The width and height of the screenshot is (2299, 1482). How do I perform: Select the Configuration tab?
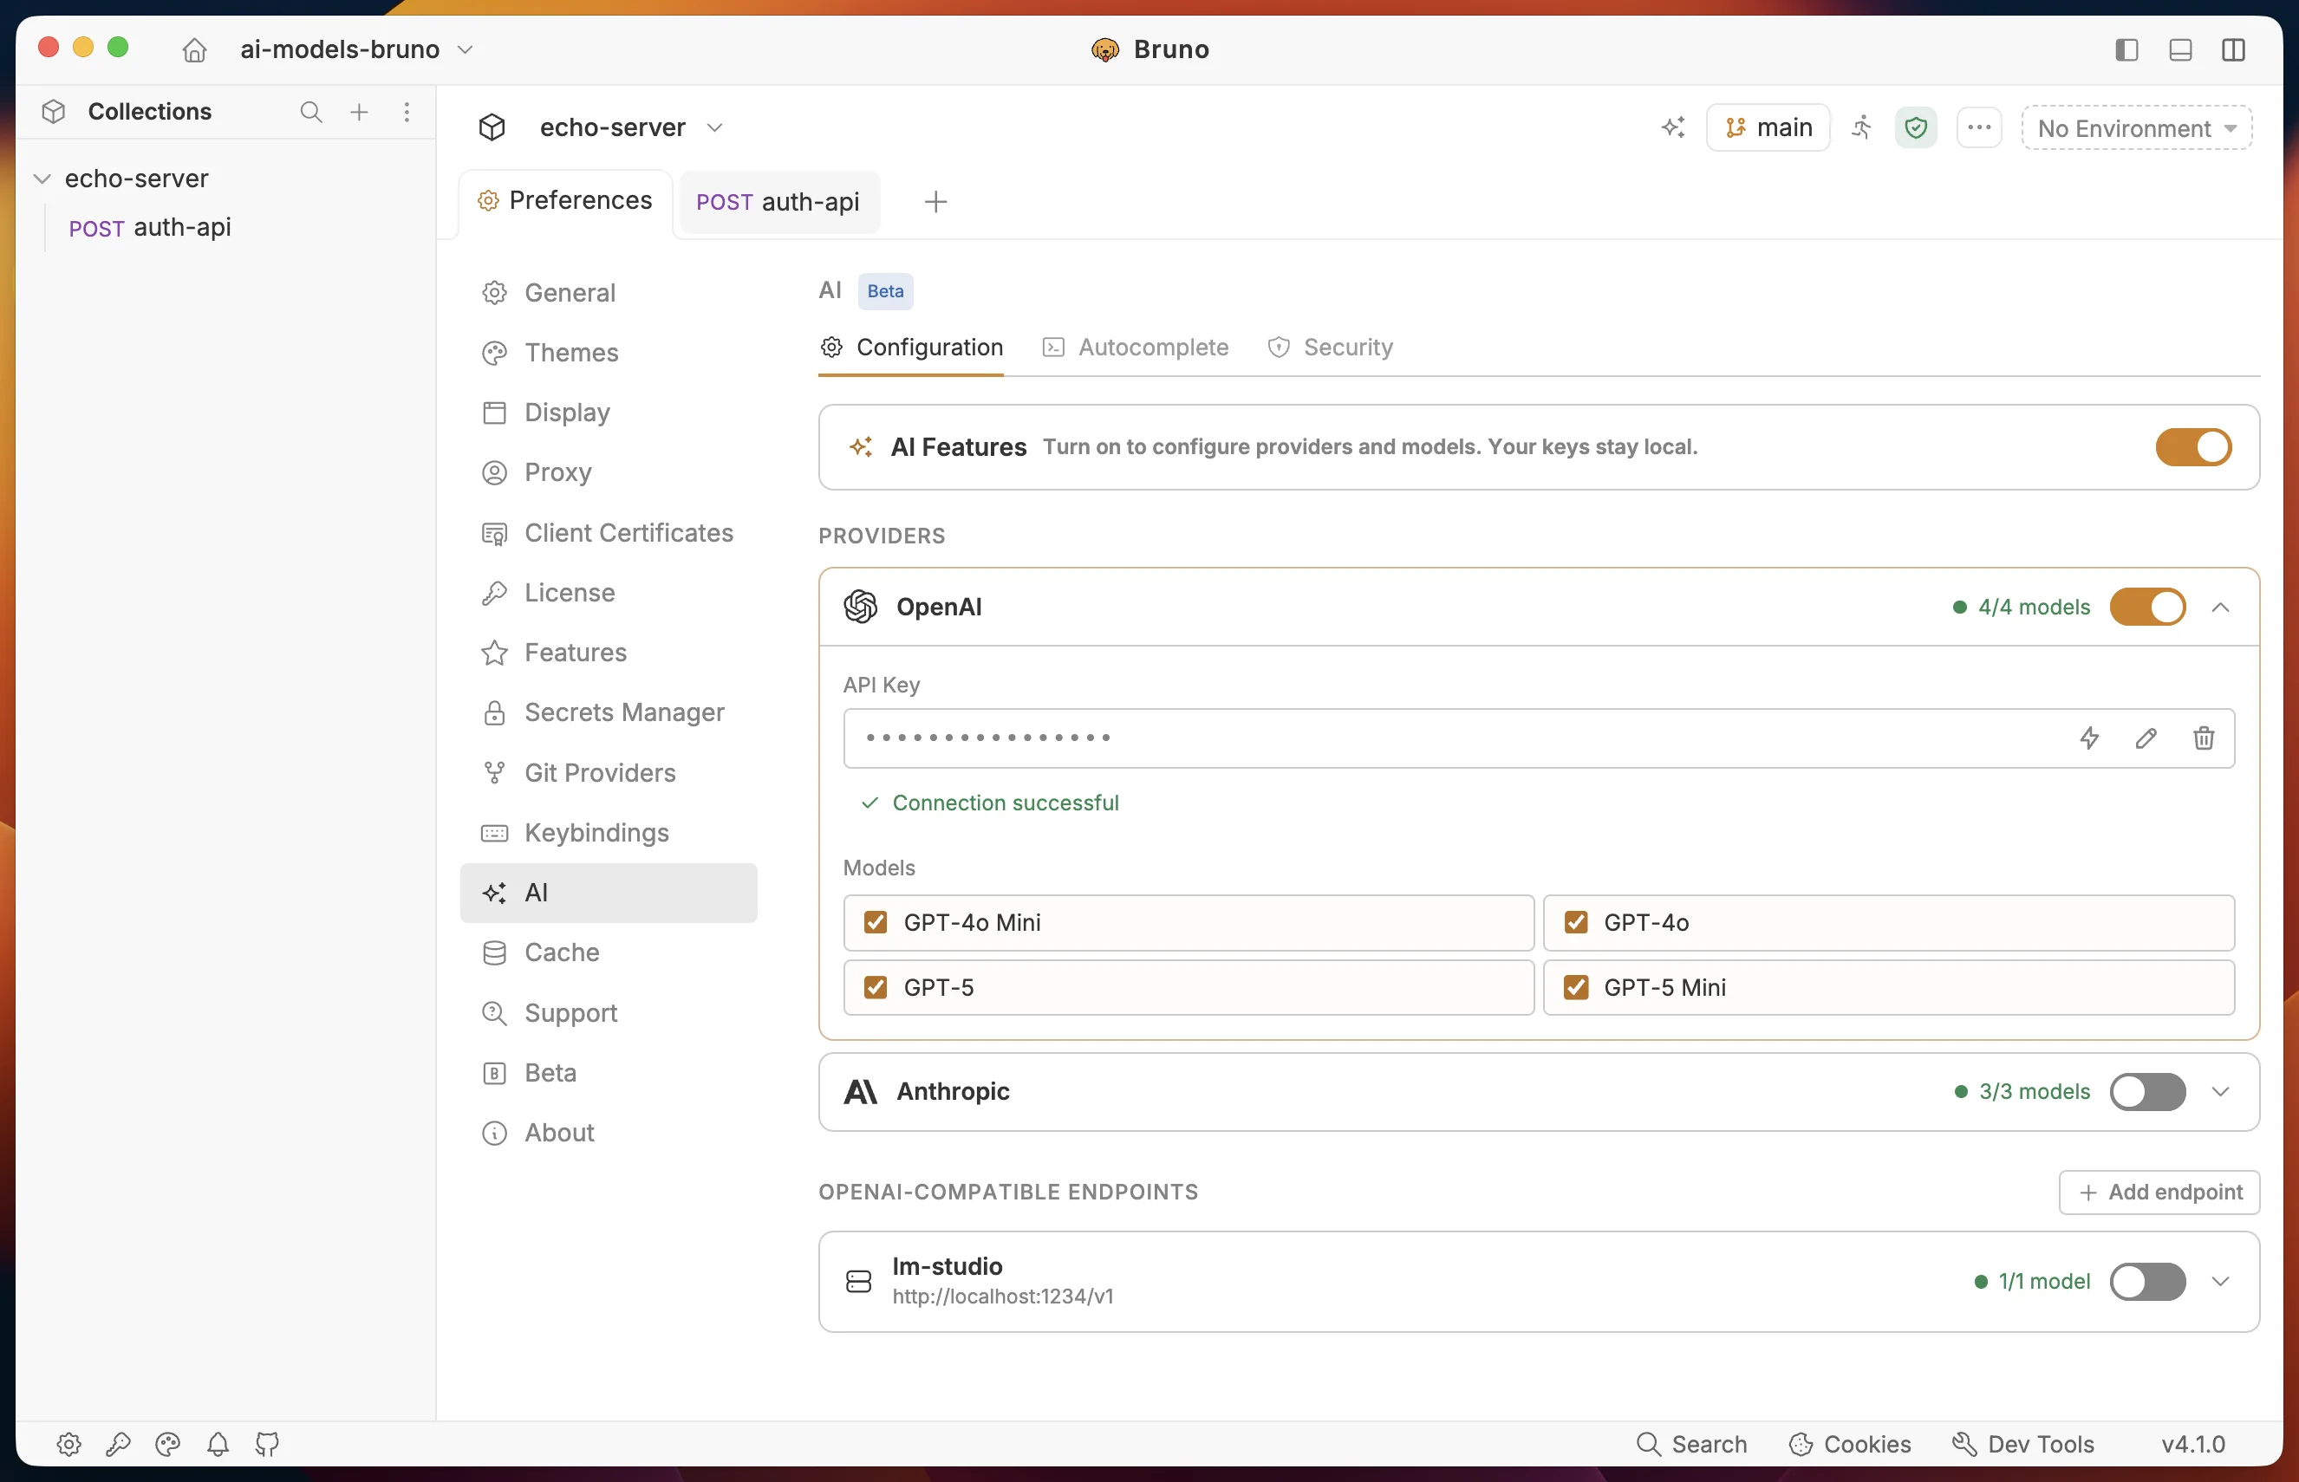pyautogui.click(x=911, y=348)
